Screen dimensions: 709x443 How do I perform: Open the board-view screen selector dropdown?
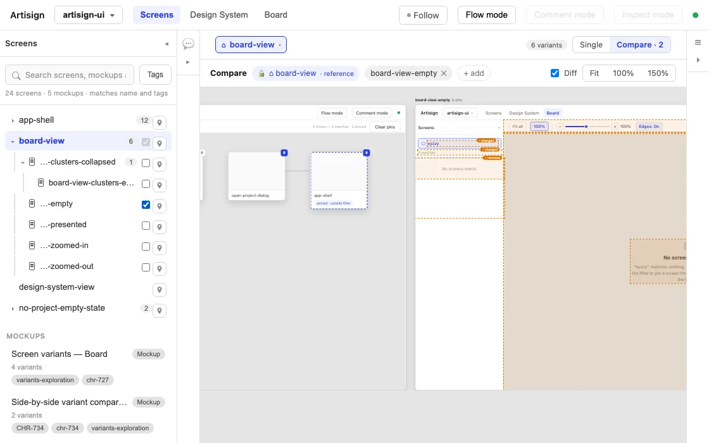point(251,45)
